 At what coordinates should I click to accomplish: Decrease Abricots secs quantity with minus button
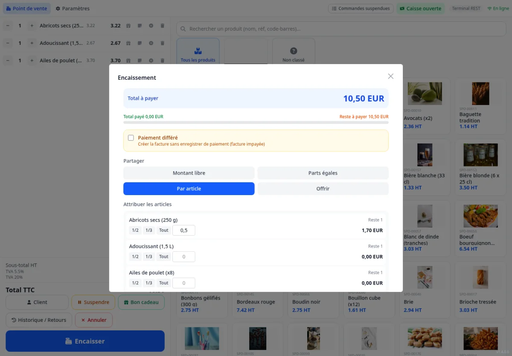click(x=8, y=26)
